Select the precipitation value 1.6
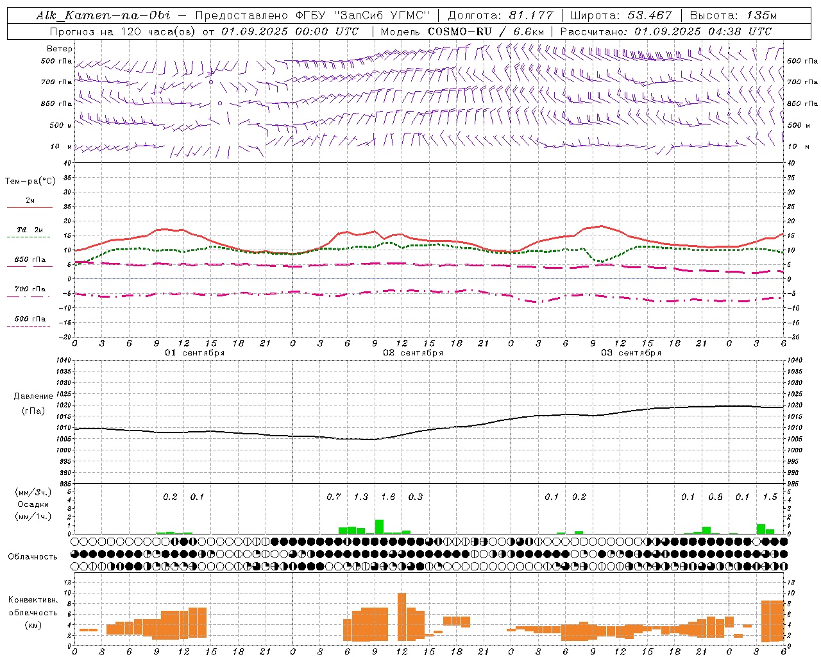821x657 pixels. pyautogui.click(x=388, y=497)
